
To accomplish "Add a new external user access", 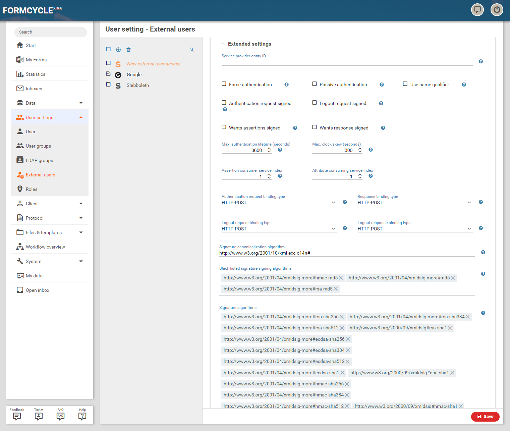I will (x=118, y=50).
